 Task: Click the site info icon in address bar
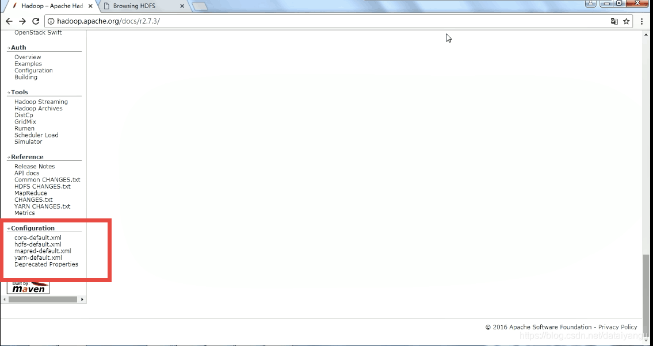coord(51,21)
